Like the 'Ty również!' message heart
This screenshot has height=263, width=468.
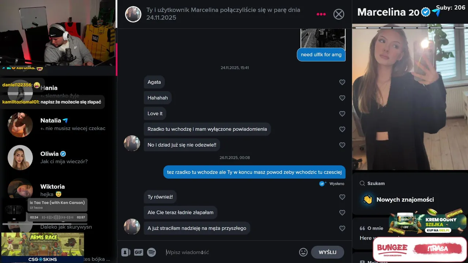tap(342, 197)
